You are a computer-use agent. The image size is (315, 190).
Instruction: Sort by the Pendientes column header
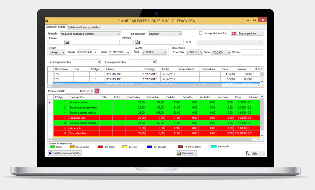[134, 97]
